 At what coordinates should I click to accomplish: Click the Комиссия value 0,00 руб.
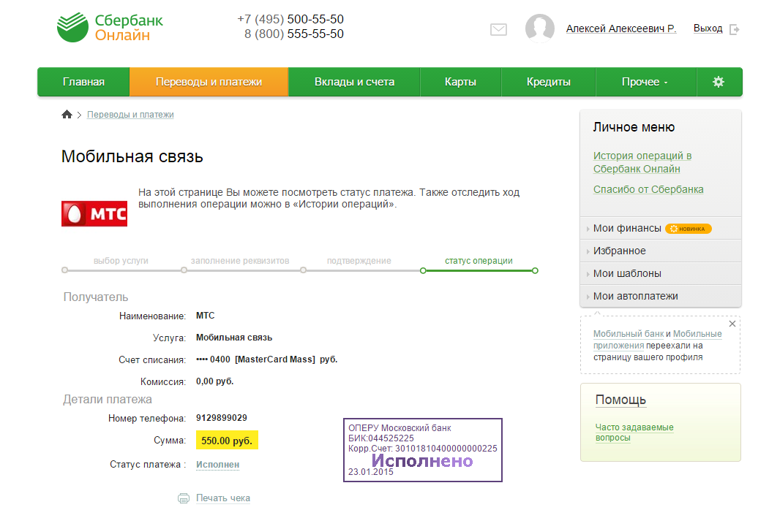point(215,381)
